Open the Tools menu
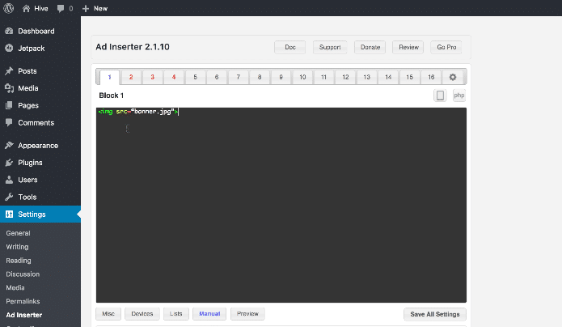Screen dimensions: 562x327 [40, 197]
